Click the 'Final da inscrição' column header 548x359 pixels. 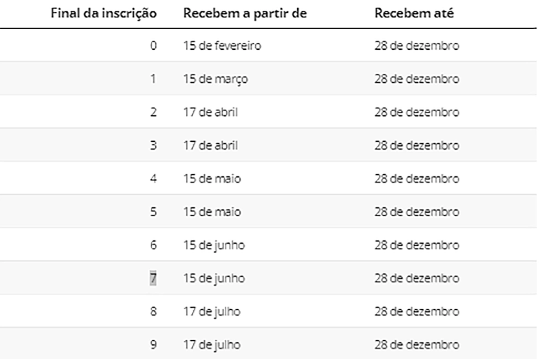point(104,14)
